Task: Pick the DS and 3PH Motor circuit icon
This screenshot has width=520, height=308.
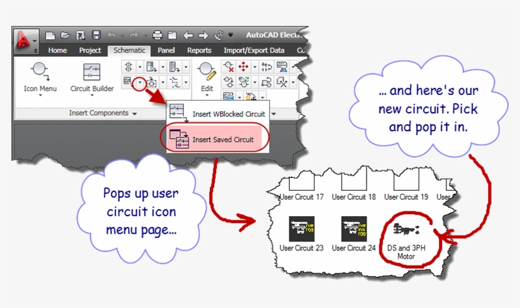Action: [x=406, y=229]
